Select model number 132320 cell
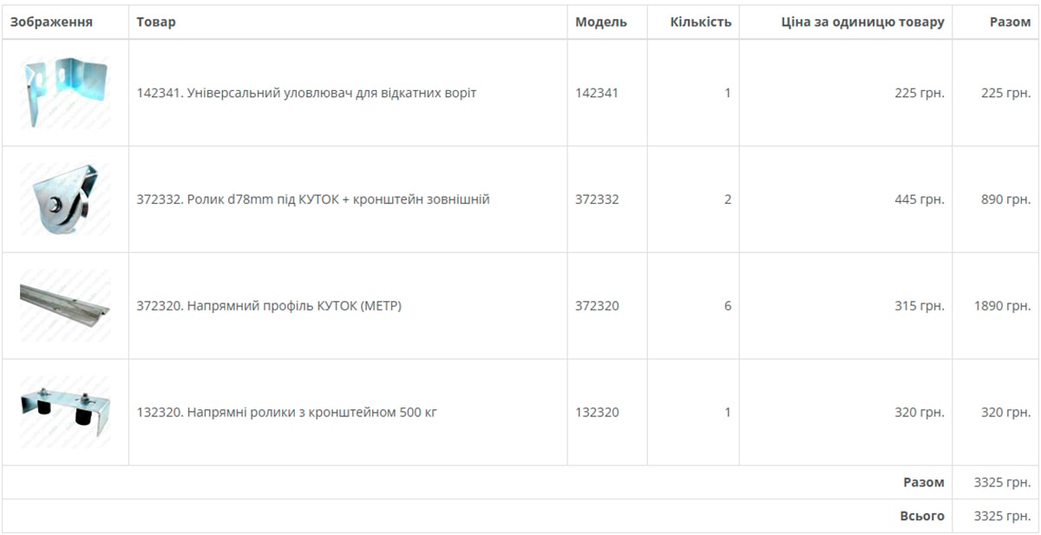Image resolution: width=1041 pixels, height=535 pixels. point(597,413)
